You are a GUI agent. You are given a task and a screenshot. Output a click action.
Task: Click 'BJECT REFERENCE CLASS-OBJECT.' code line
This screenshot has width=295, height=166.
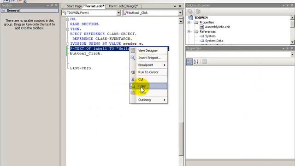(x=103, y=34)
